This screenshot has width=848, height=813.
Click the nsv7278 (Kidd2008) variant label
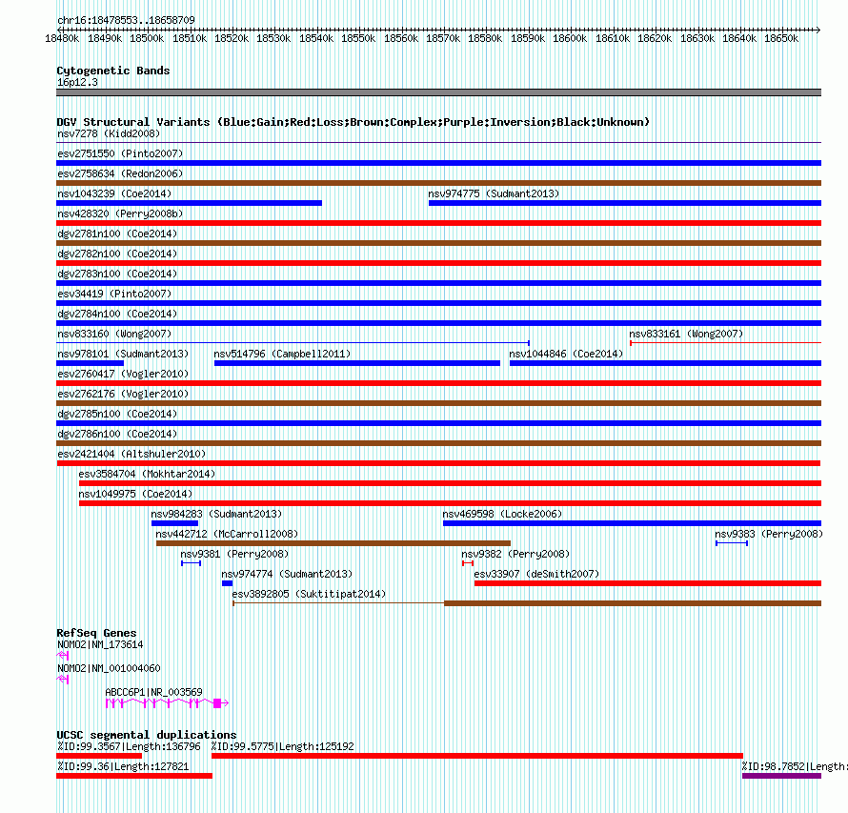click(x=109, y=133)
